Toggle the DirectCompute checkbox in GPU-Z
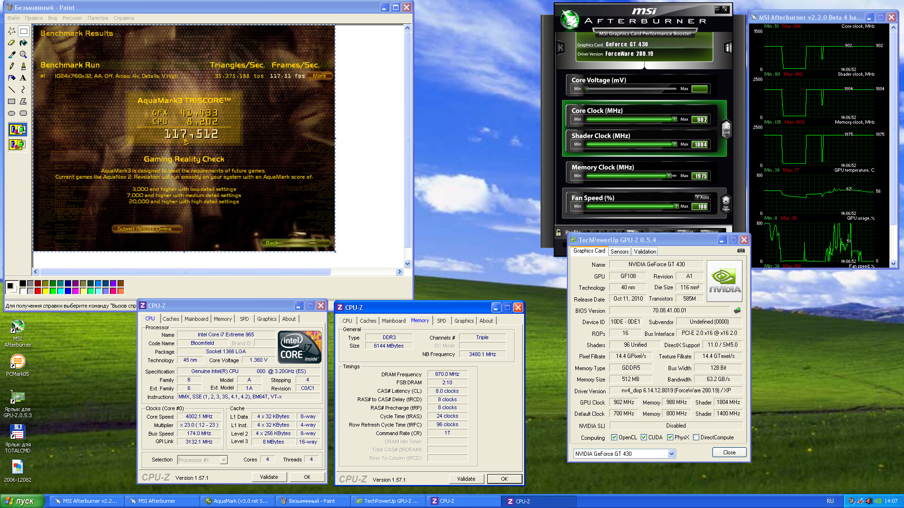Viewport: 904px width, 508px height. tap(696, 437)
